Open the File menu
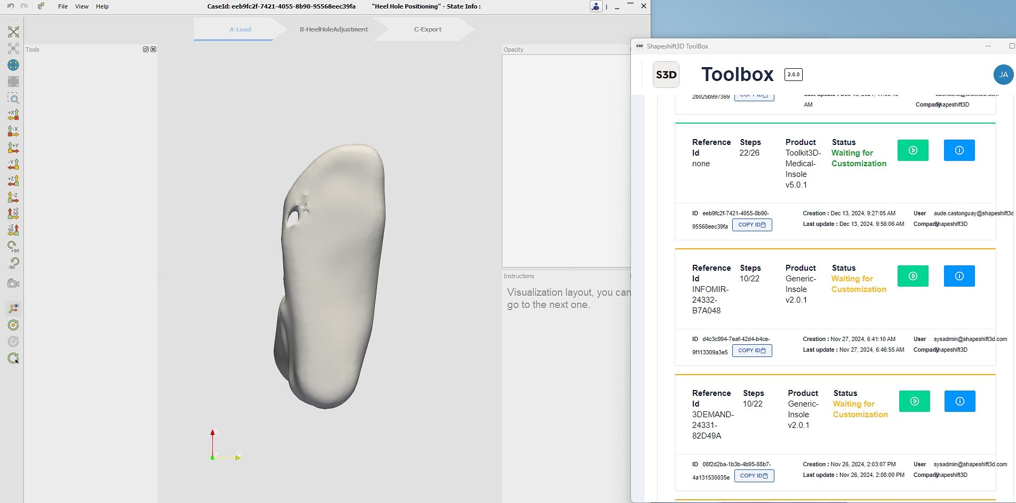This screenshot has height=503, width=1016. (x=63, y=6)
